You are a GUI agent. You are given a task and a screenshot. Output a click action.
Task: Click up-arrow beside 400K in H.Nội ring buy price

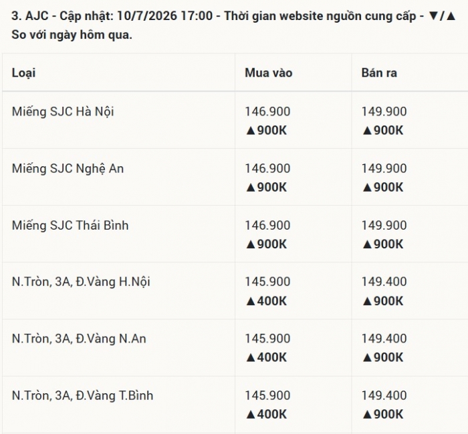251,301
